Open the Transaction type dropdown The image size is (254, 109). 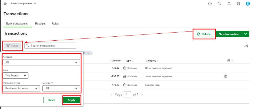coord(21,88)
